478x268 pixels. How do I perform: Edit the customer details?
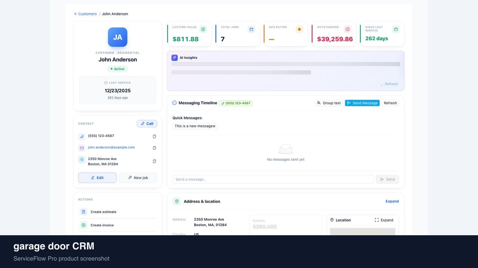pyautogui.click(x=97, y=178)
